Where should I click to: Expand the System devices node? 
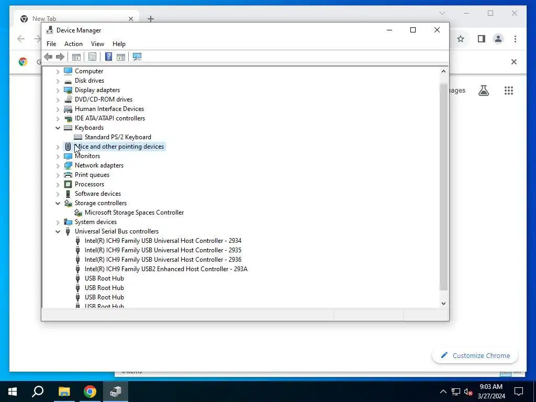tap(58, 222)
